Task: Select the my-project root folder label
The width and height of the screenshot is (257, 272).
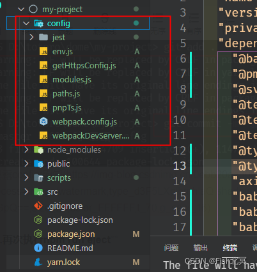Action: click(62, 10)
